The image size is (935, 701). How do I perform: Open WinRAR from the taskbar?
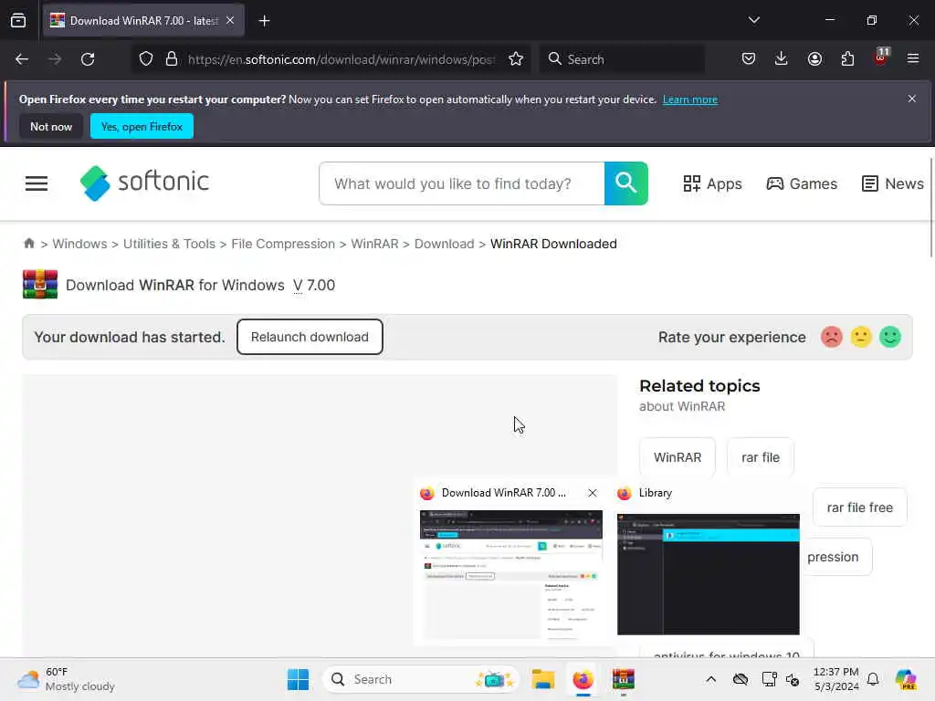click(623, 679)
